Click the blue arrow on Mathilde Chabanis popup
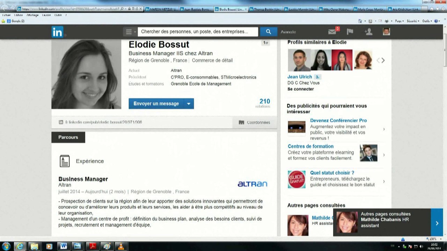This screenshot has height=251, width=447. (x=437, y=223)
